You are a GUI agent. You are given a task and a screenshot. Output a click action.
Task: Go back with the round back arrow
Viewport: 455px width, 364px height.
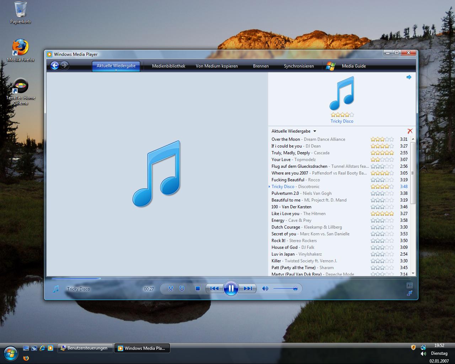click(x=54, y=65)
